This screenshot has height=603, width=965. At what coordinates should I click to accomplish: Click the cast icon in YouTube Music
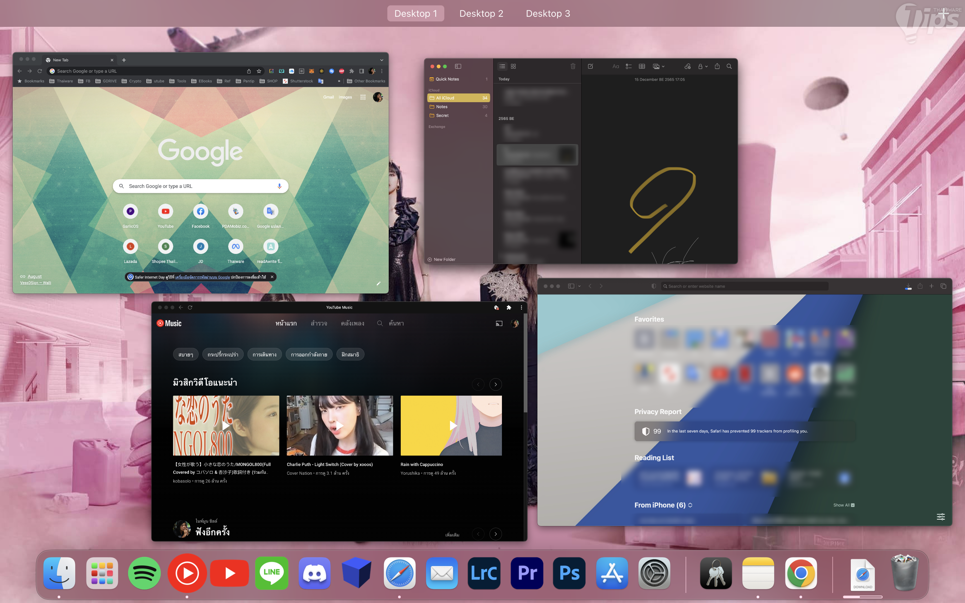tap(499, 323)
